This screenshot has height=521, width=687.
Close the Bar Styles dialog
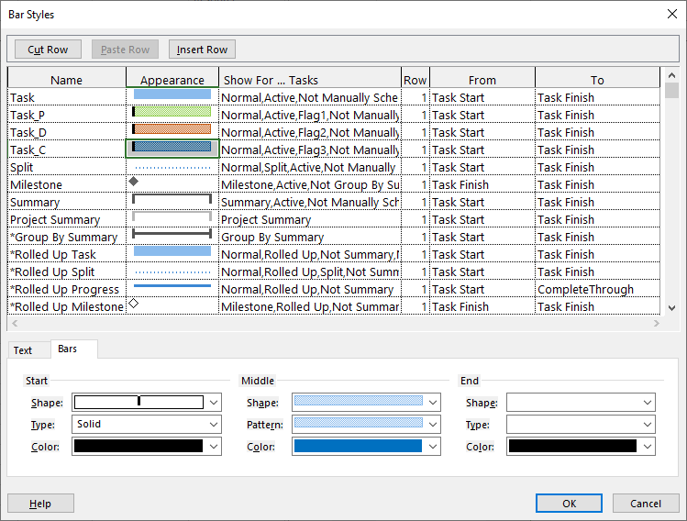coord(672,14)
